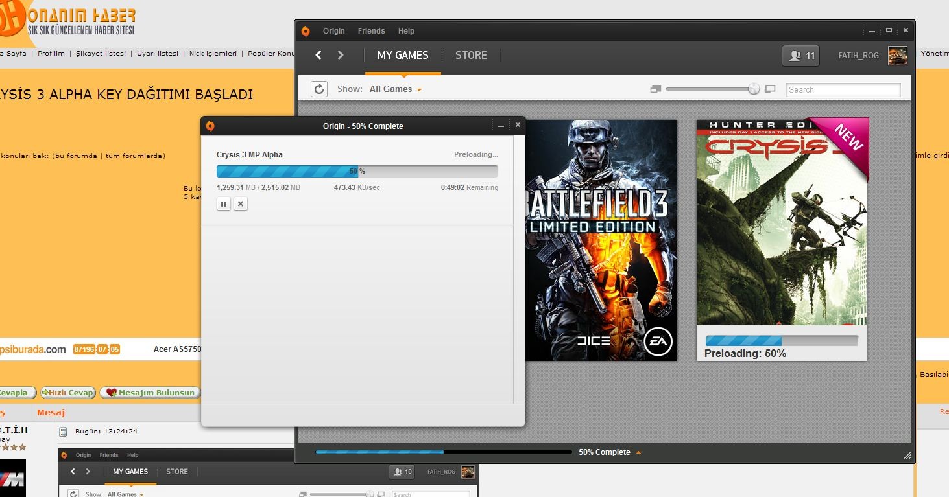This screenshot has width=949, height=497.
Task: Click the 'bu forumda' search link
Action: pos(76,156)
